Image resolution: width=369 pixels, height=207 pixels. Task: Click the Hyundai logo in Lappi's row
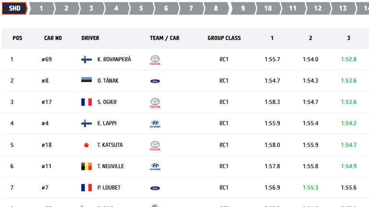(x=155, y=124)
